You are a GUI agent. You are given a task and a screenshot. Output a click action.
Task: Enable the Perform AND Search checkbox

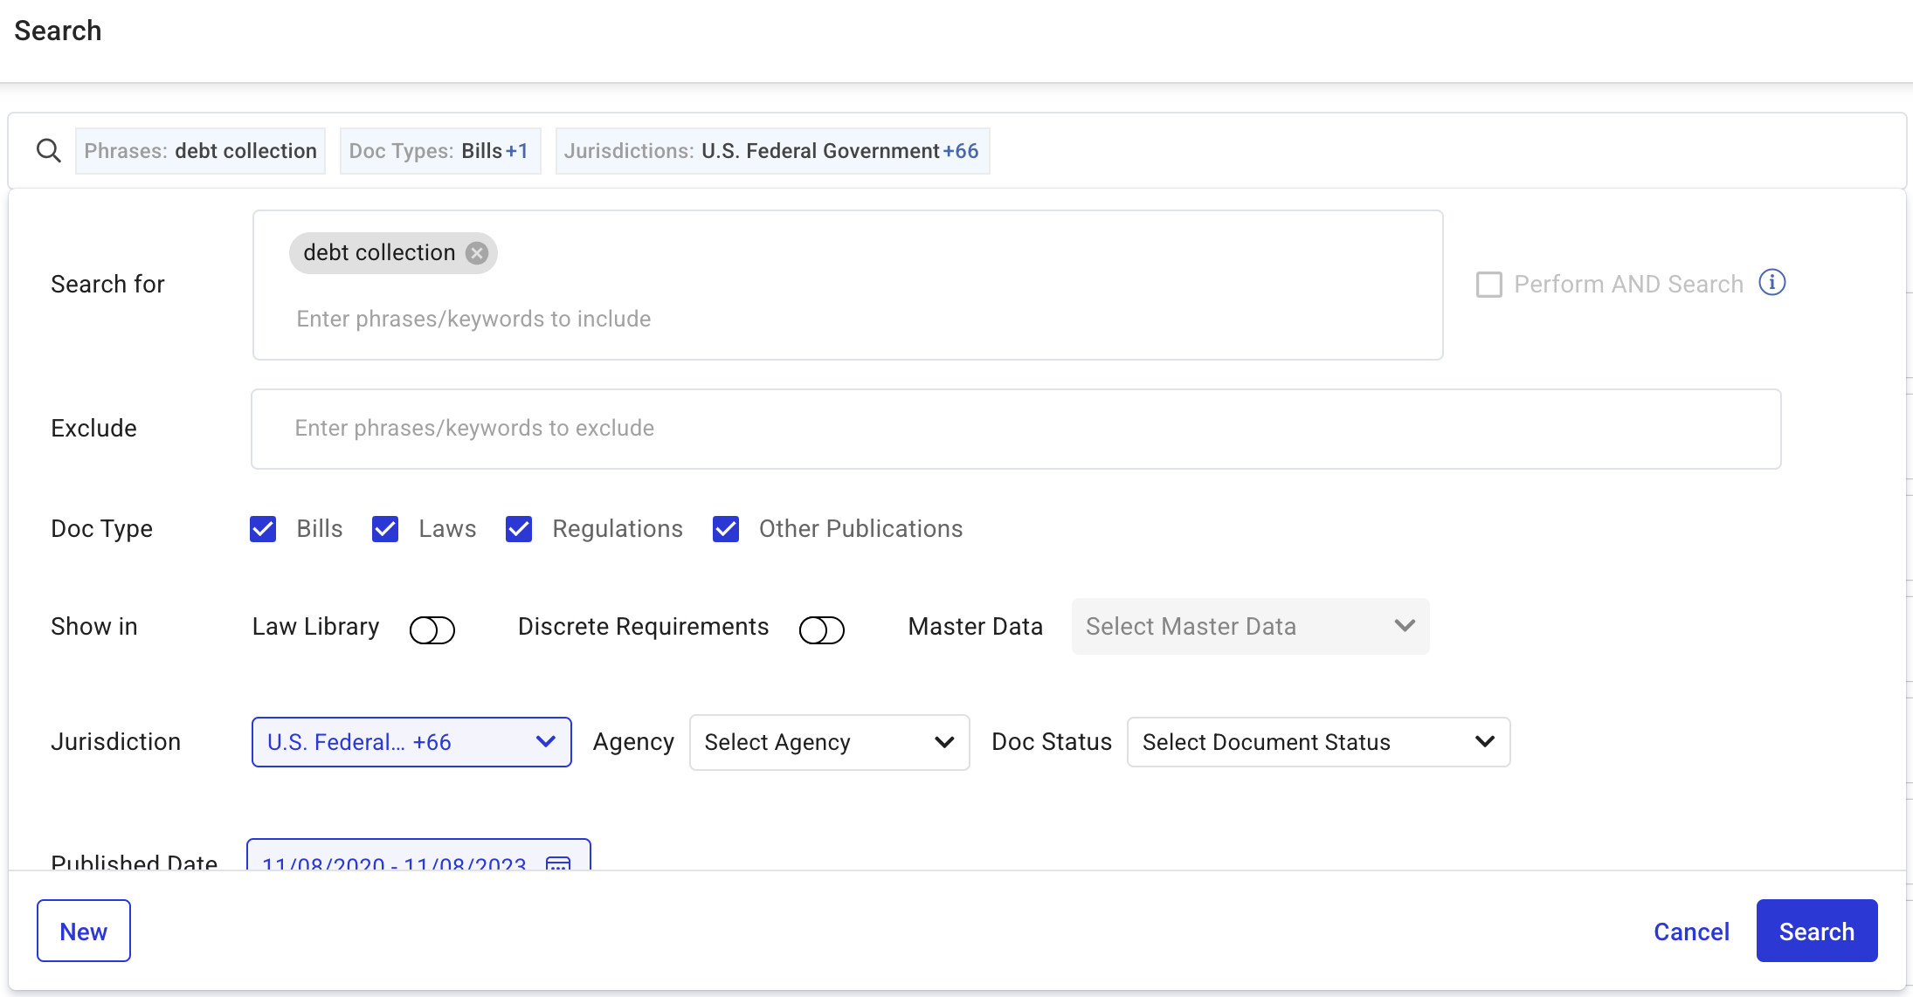coord(1489,285)
